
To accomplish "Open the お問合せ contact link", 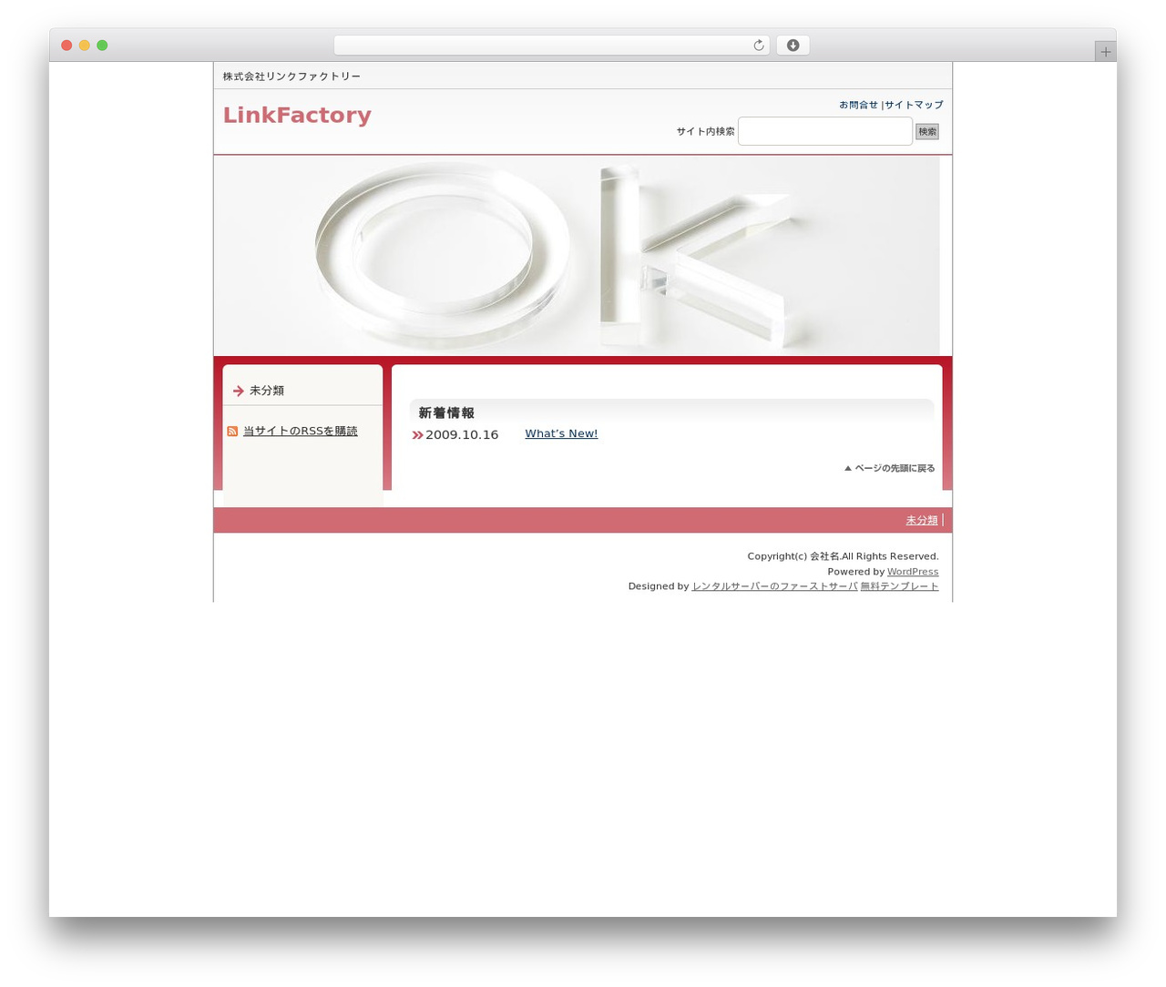I will tap(858, 105).
